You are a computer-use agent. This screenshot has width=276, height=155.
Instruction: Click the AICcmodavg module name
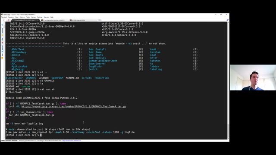click(x=19, y=52)
